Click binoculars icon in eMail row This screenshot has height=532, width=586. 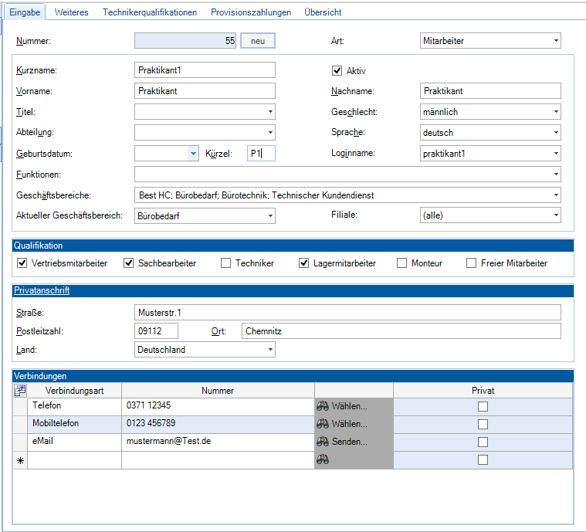[323, 442]
